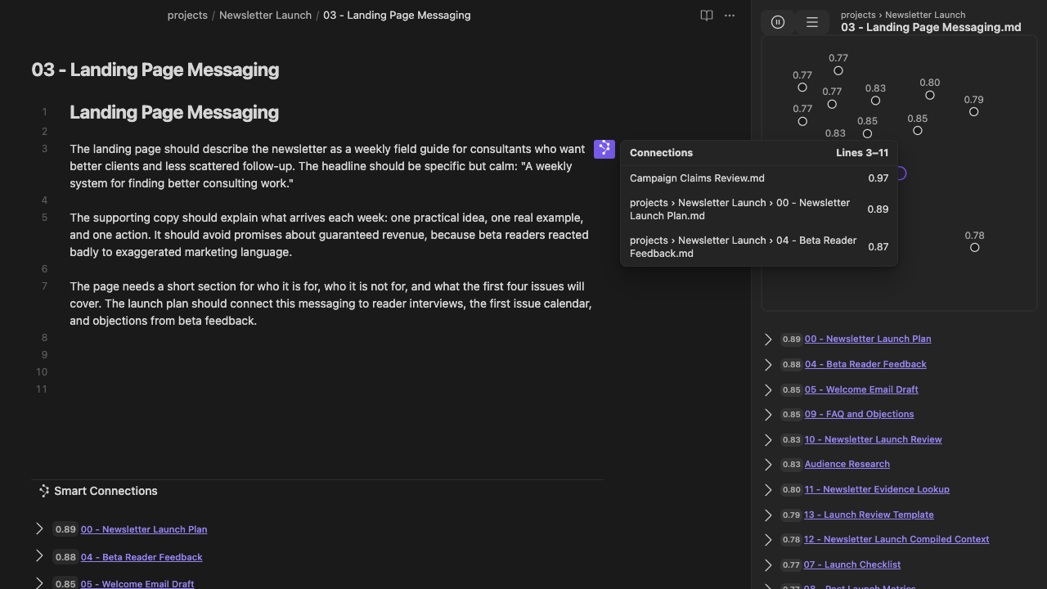Open 10 - Newsletter Launch Review link

873,439
